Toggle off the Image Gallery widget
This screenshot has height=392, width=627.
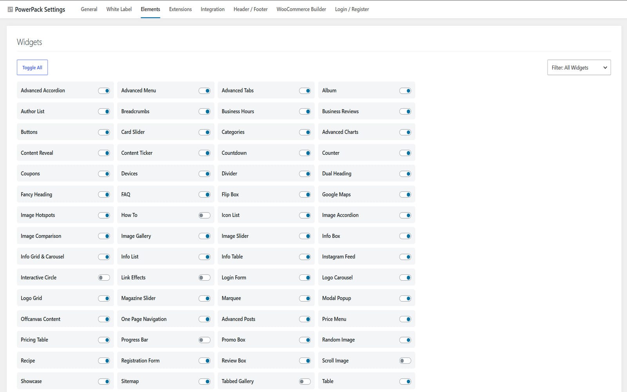pyautogui.click(x=205, y=236)
